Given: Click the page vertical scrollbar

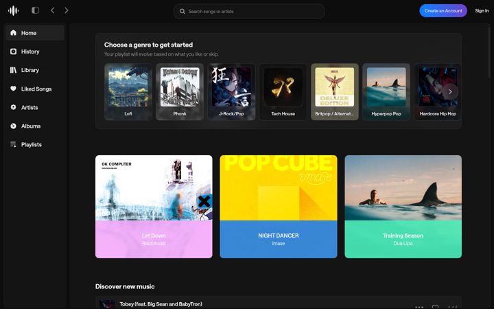Looking at the screenshot, I should pyautogui.click(x=489, y=52).
